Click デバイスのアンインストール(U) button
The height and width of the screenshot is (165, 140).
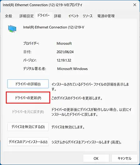(28, 142)
